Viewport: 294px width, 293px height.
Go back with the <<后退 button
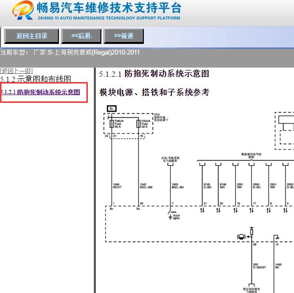pyautogui.click(x=81, y=36)
